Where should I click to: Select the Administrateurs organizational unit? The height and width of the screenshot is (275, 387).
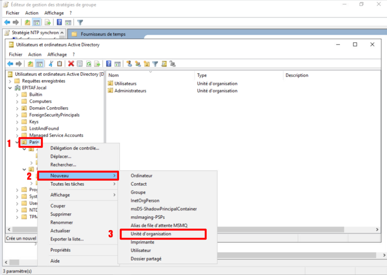(130, 91)
